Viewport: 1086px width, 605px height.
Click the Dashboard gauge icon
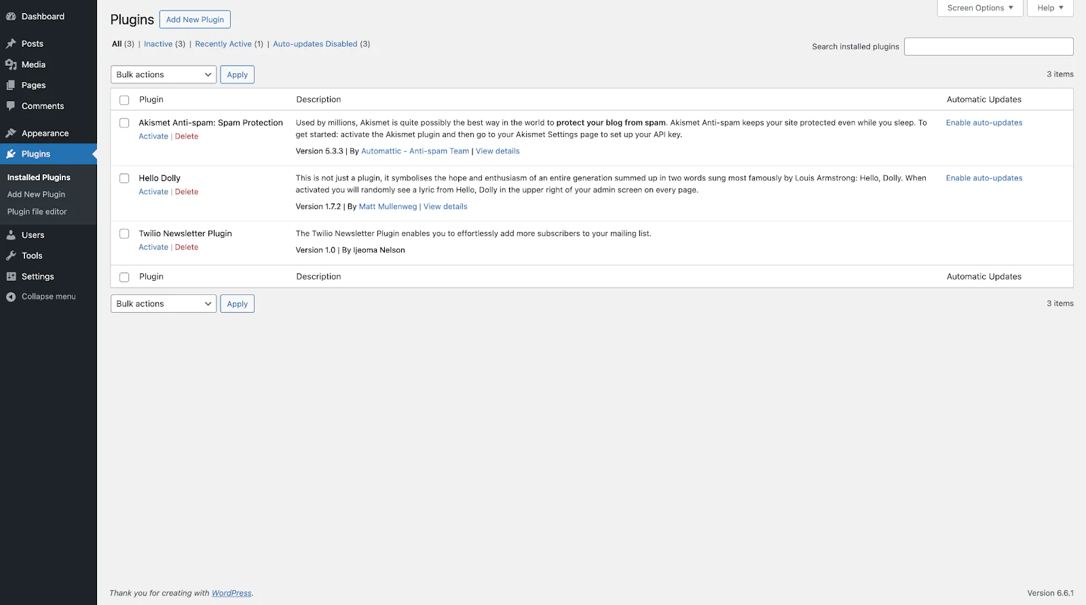tap(11, 16)
